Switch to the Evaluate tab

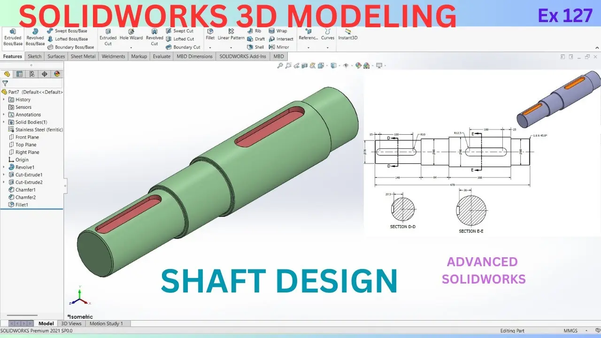click(162, 56)
